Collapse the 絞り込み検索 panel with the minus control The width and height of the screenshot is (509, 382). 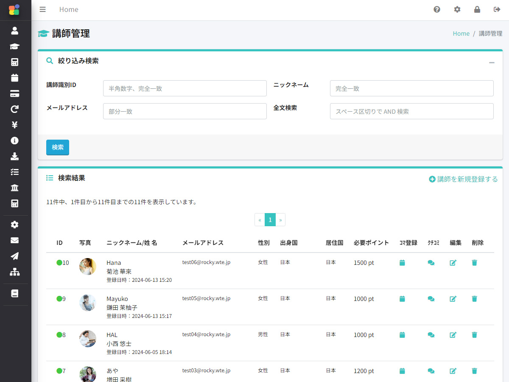click(x=492, y=62)
